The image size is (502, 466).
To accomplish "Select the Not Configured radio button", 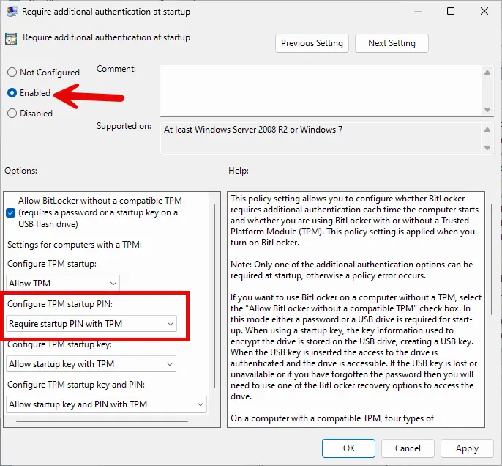I will click(x=12, y=73).
